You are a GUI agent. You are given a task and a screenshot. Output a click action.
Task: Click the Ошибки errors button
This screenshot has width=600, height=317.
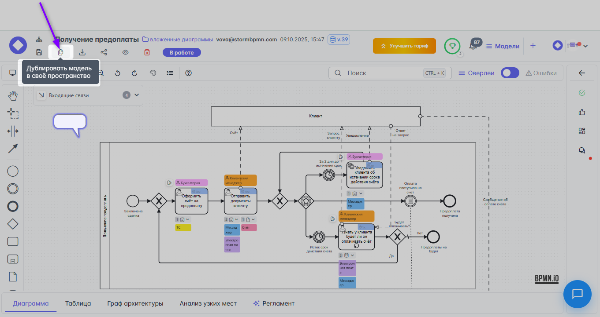pos(541,73)
